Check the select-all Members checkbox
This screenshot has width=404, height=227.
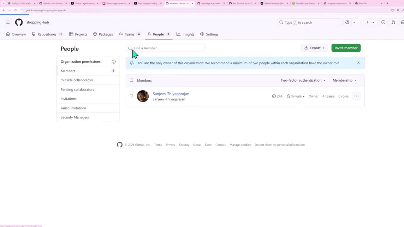(131, 80)
